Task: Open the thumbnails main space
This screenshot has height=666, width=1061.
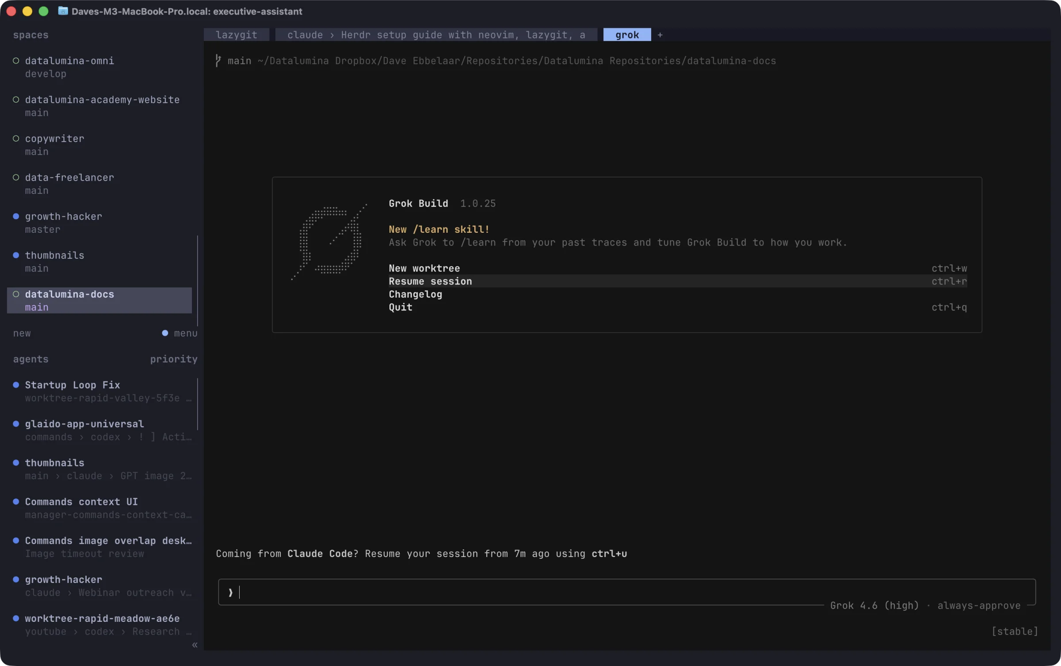Action: coord(99,261)
